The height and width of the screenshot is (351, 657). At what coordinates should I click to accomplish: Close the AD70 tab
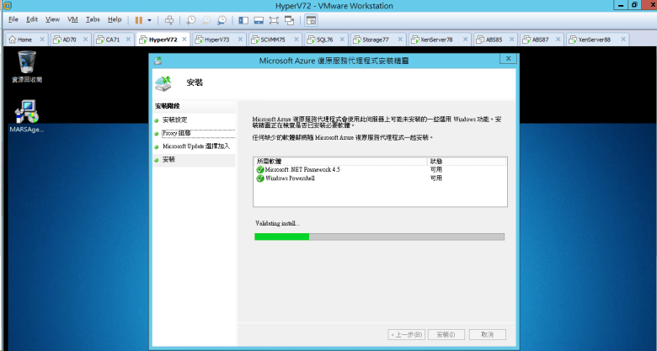point(87,40)
